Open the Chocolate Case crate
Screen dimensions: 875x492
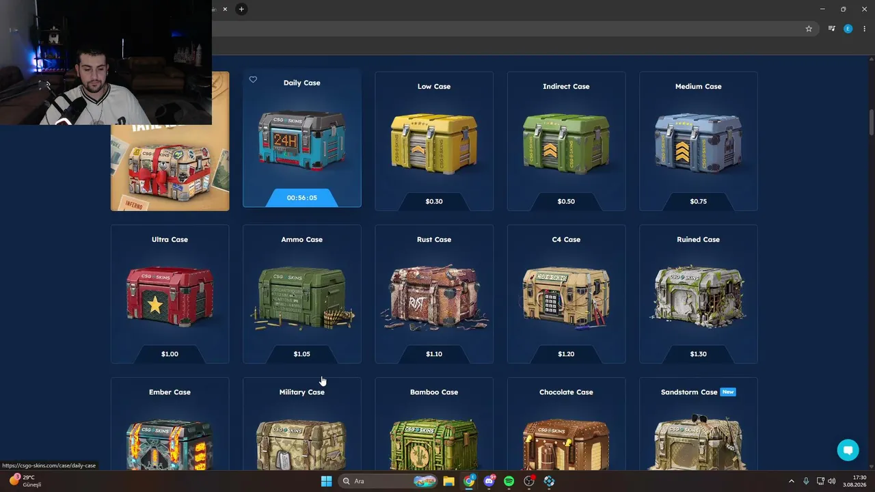tap(566, 444)
